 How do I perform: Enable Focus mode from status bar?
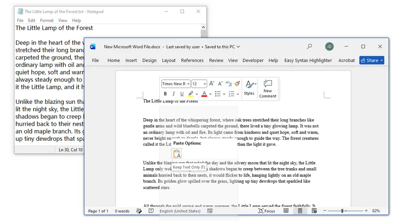(x=267, y=211)
